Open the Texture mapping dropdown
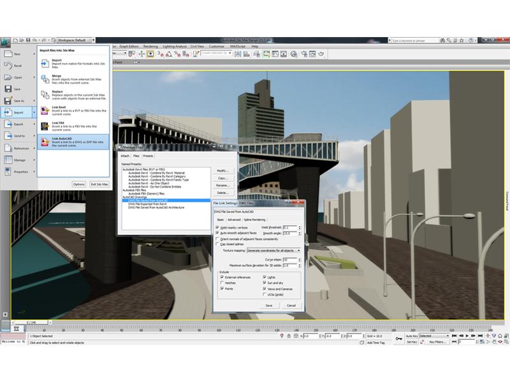 click(x=274, y=250)
